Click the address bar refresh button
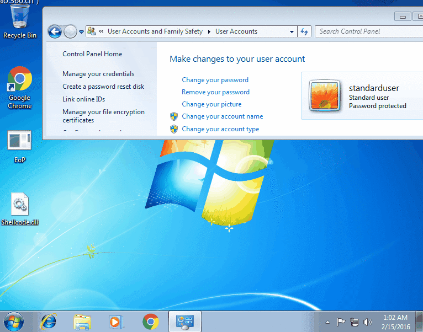This screenshot has height=332, width=423. [x=304, y=32]
